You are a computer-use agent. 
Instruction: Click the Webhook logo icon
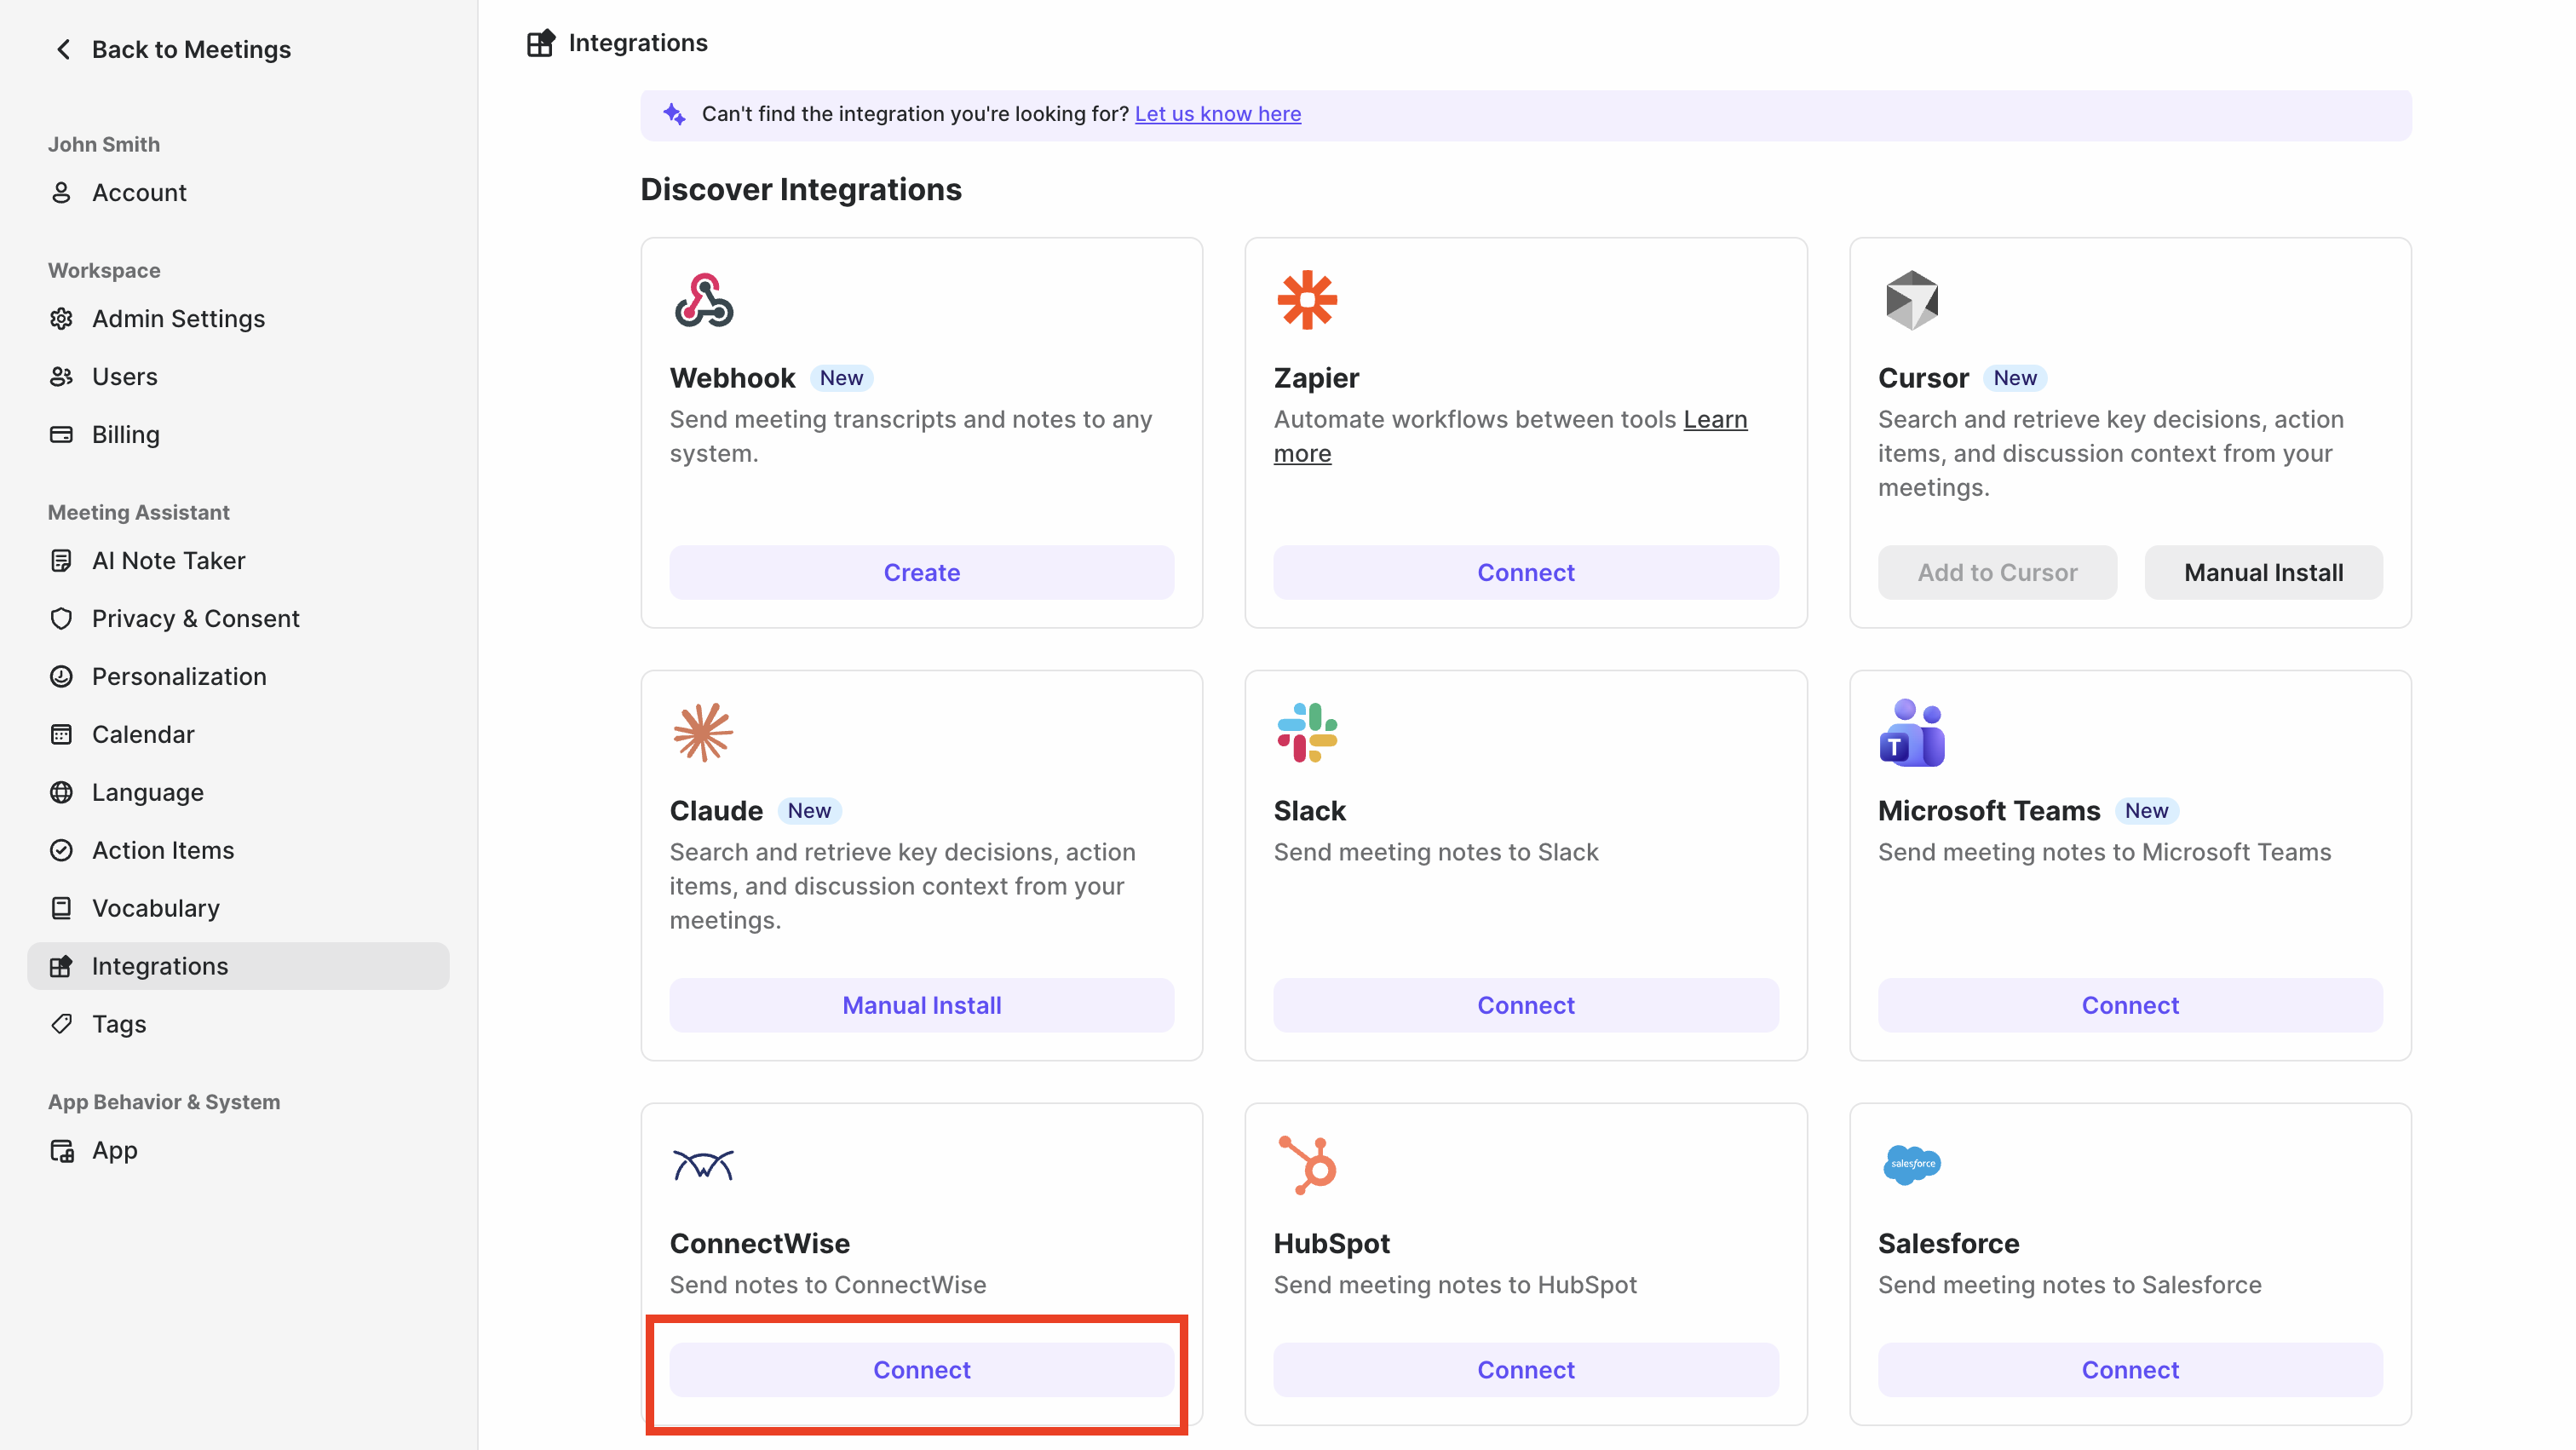tap(703, 300)
